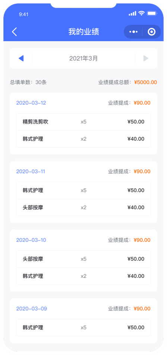
Task: Tap the 我的业绩 page title
Action: pos(83,32)
